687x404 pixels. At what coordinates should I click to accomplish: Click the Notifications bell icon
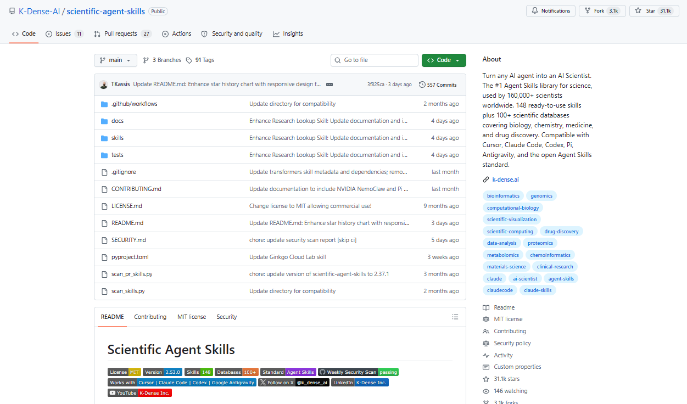pyautogui.click(x=534, y=11)
